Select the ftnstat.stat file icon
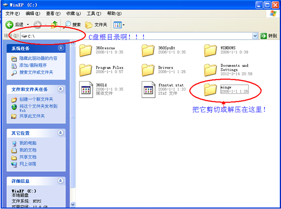The image size is (281, 209). coord(149,89)
